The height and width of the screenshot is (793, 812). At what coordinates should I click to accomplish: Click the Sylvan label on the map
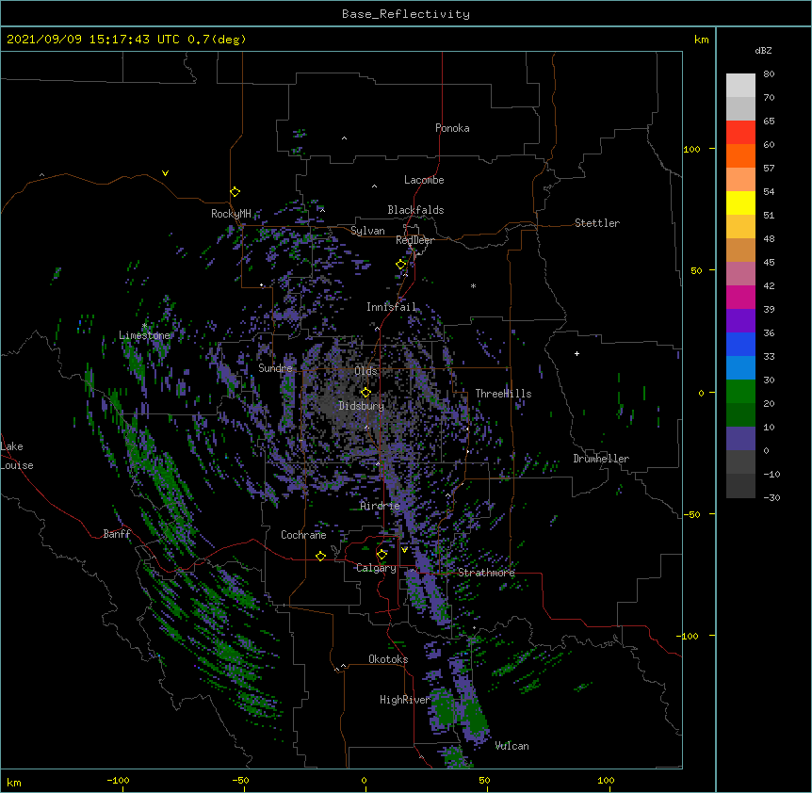point(367,231)
